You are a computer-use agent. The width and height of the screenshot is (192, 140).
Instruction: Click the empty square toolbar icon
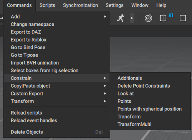click(x=183, y=18)
